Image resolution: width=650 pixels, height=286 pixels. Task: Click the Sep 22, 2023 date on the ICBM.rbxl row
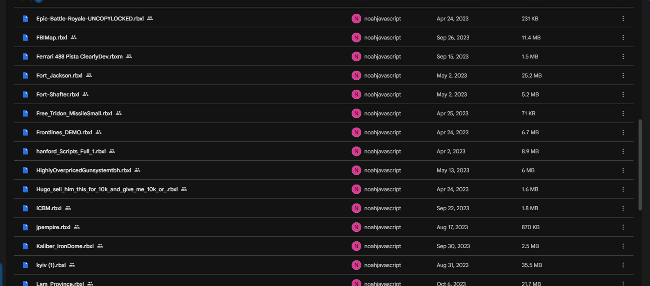453,208
